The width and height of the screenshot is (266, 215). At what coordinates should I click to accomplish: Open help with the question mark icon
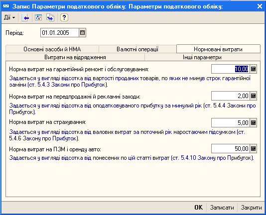(x=64, y=17)
